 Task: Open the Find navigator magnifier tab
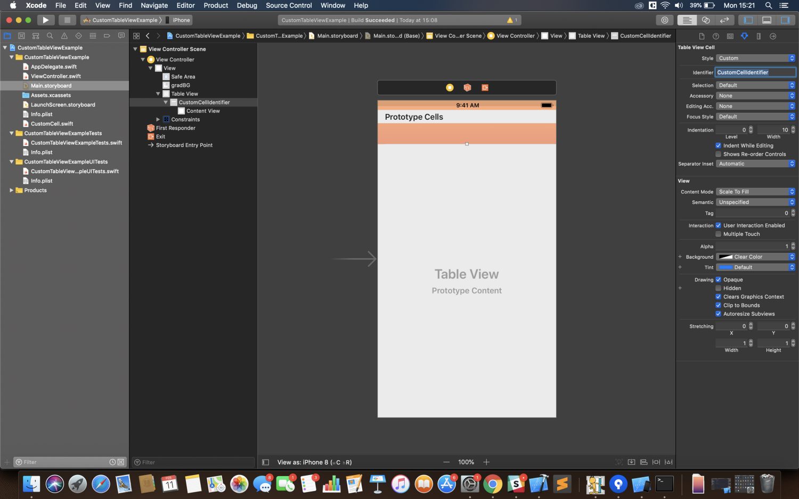[x=50, y=36]
